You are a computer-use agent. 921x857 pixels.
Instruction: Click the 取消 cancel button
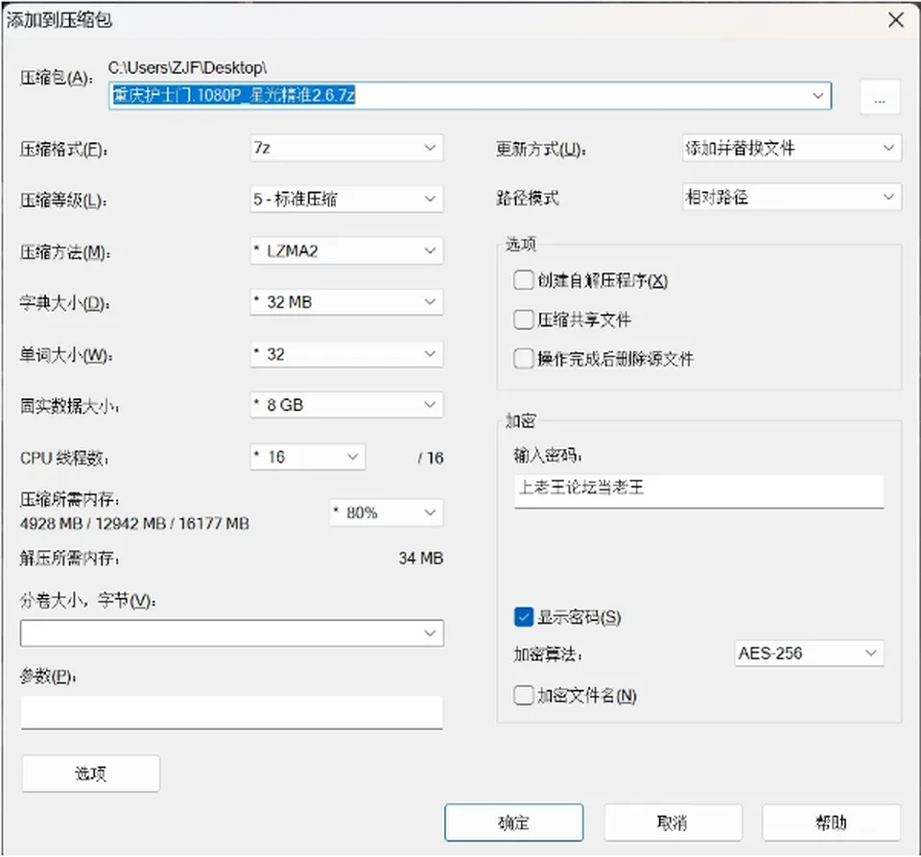pos(673,822)
